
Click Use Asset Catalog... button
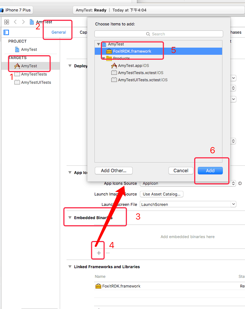coord(162,194)
